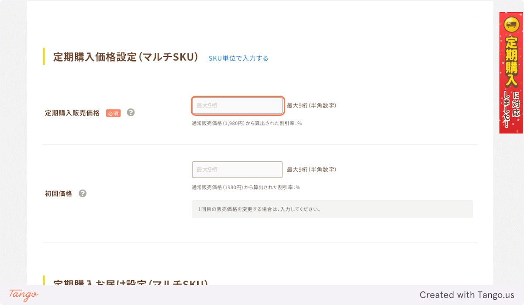Click the red 定期購入に対応しました side banner
Screen dimensions: 524x305
(x=511, y=73)
